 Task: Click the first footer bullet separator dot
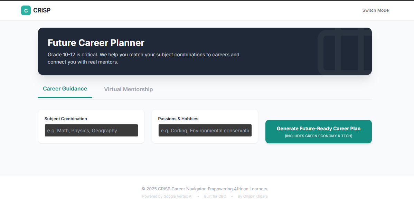[198, 197]
